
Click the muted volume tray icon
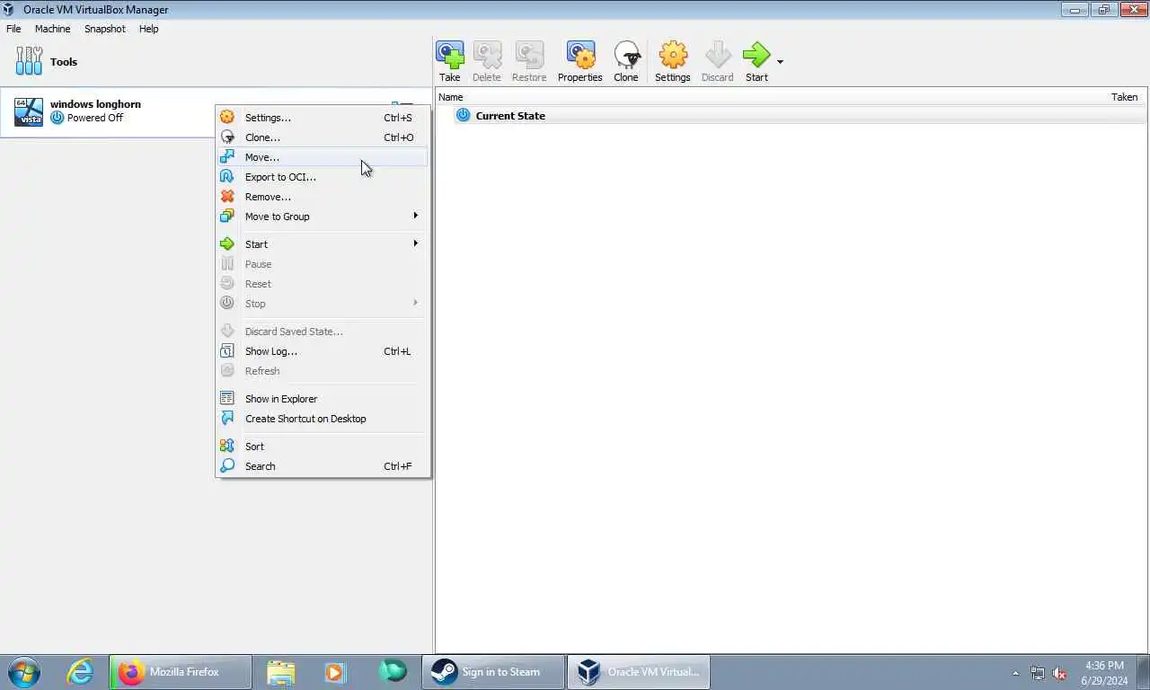pos(1059,673)
